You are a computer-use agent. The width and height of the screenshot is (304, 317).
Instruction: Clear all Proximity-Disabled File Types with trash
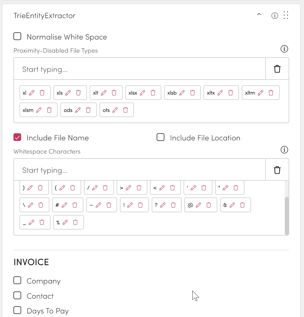[x=277, y=69]
